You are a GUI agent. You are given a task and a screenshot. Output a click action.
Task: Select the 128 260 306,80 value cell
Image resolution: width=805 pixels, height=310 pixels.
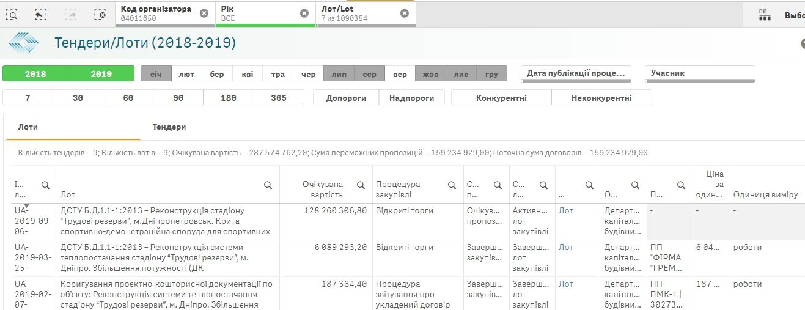pyautogui.click(x=326, y=221)
